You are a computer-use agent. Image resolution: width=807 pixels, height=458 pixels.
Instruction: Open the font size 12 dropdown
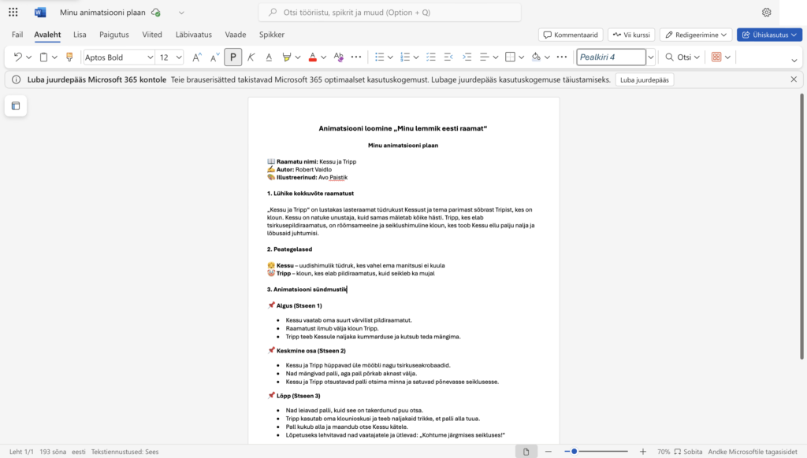click(179, 57)
